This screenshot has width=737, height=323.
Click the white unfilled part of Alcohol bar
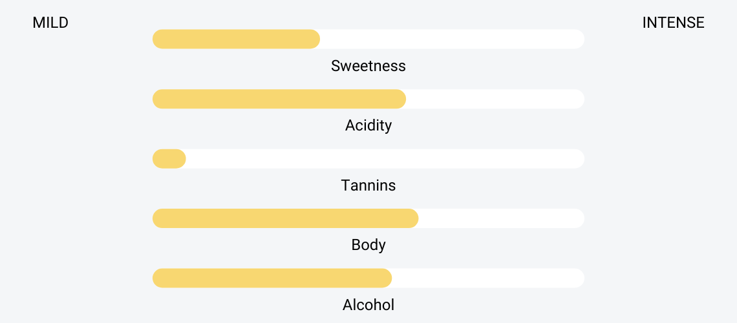(x=488, y=278)
